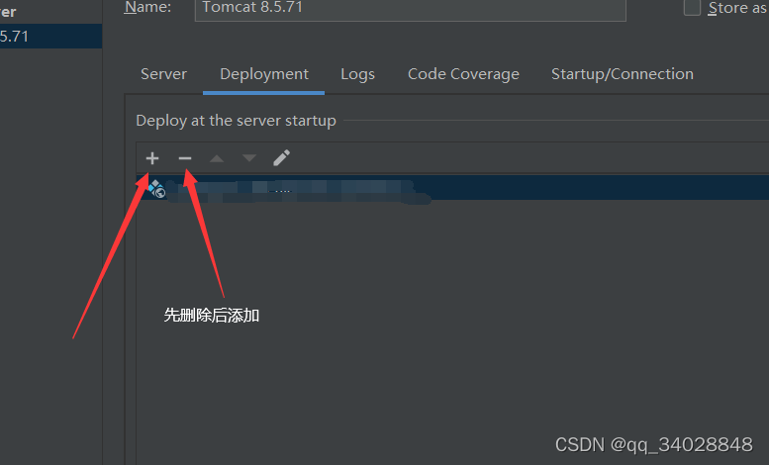This screenshot has height=465, width=769.
Task: Move artifact down with down arrow
Action: click(x=249, y=158)
